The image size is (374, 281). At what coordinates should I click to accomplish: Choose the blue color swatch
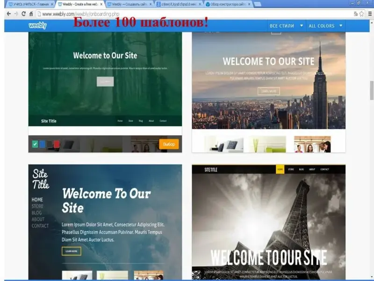click(x=42, y=144)
